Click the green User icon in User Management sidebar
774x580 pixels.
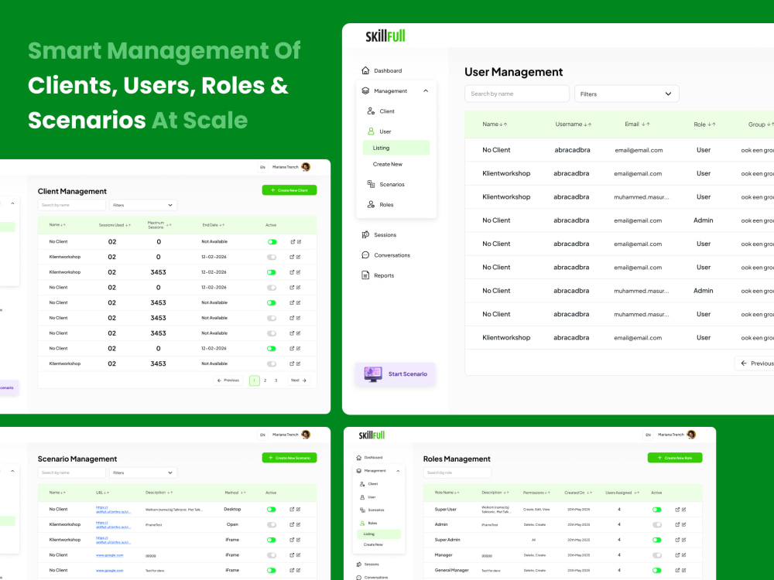coord(371,131)
